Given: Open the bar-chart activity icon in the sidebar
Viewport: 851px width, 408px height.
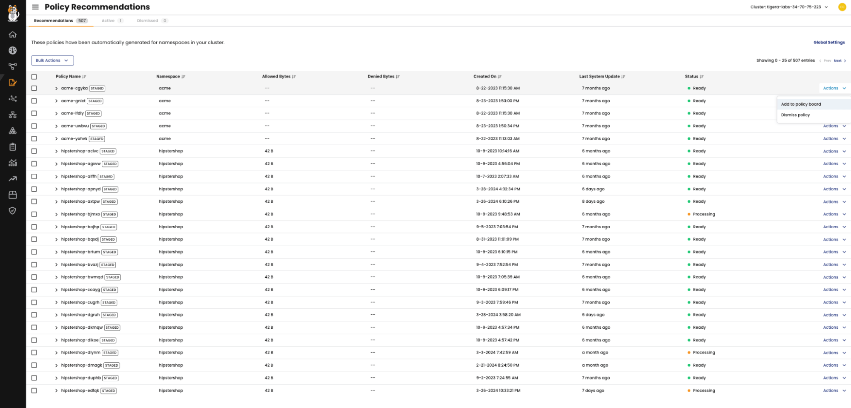Looking at the screenshot, I should coord(13,163).
